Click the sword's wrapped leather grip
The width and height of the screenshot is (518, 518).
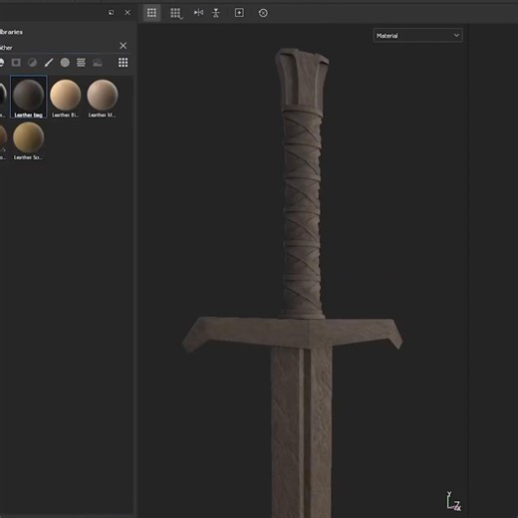coord(302,211)
